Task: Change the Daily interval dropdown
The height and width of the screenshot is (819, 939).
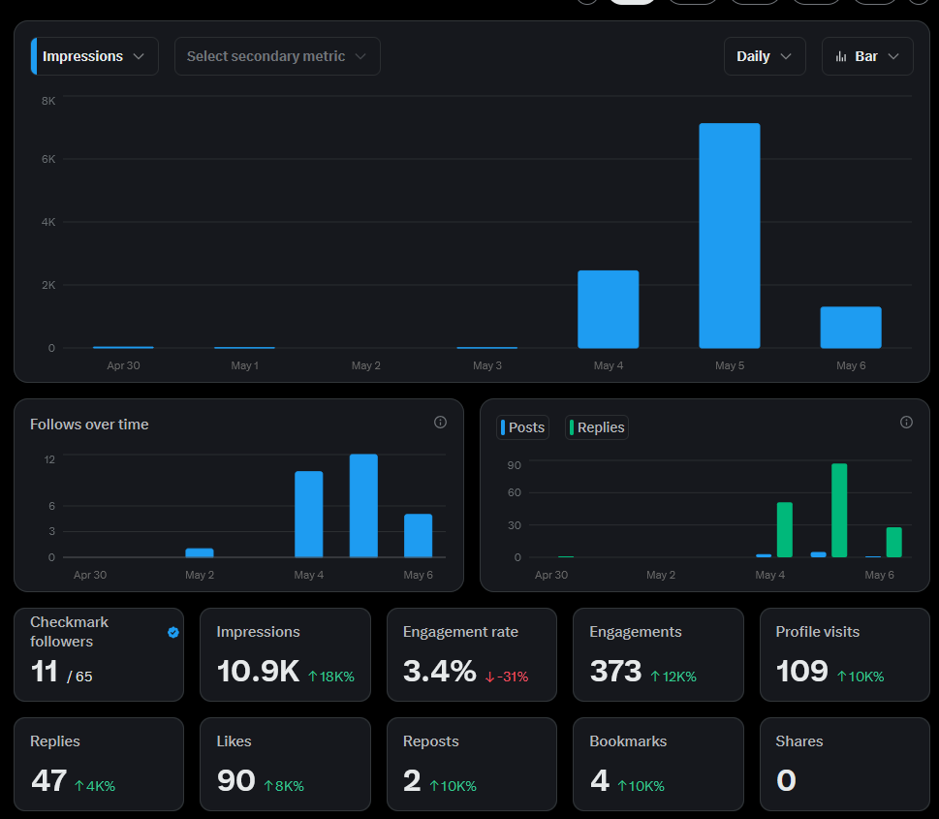Action: coord(765,56)
